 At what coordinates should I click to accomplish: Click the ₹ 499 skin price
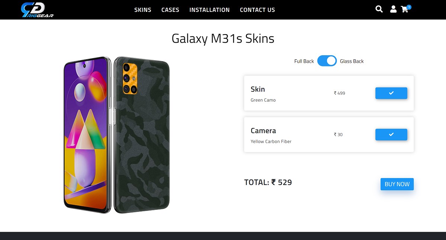(x=339, y=93)
